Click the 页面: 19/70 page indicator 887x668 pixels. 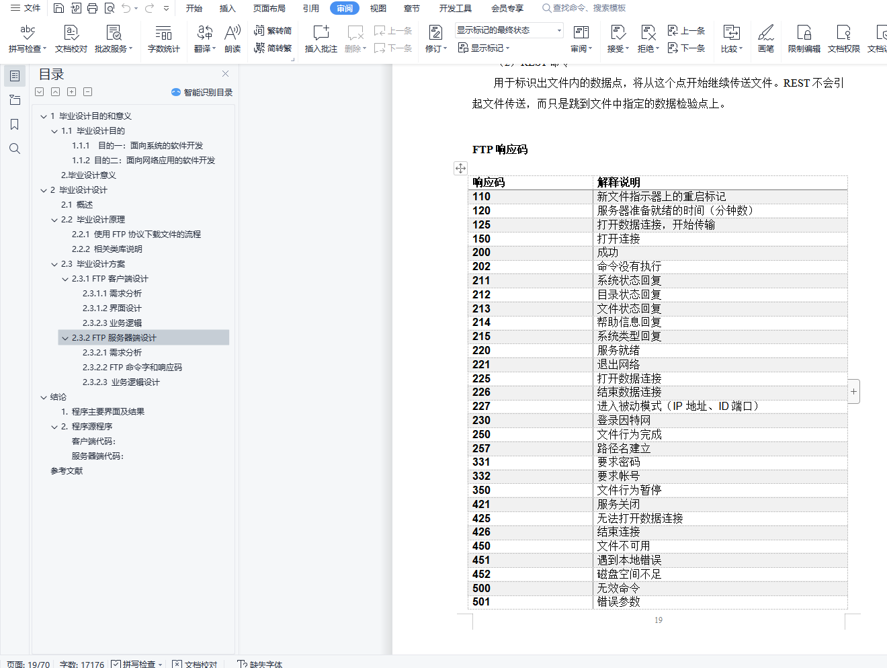click(x=28, y=664)
